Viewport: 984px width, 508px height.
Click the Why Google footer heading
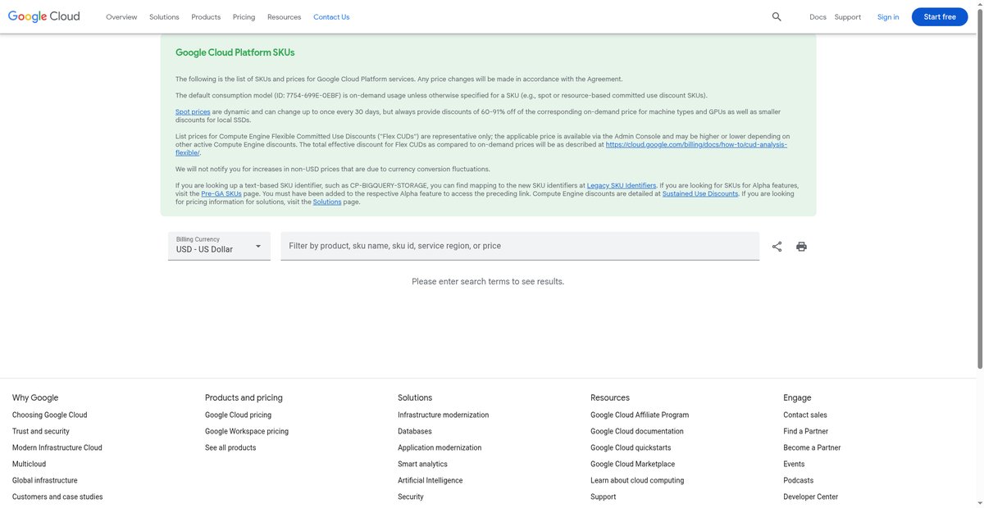point(35,397)
